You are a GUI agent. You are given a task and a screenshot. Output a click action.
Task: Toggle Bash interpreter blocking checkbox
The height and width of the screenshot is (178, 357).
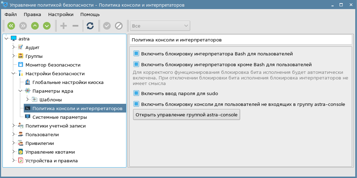(x=136, y=54)
